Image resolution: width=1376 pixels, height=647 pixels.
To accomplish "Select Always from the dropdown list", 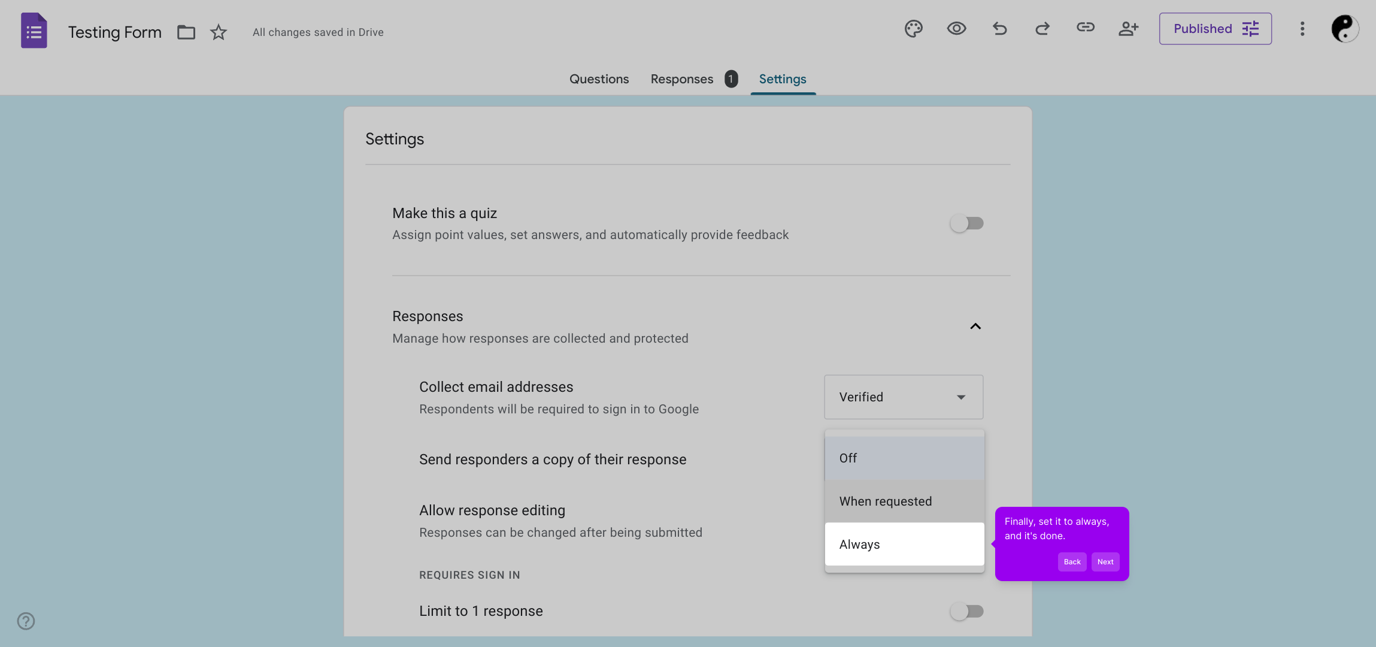I will [904, 545].
